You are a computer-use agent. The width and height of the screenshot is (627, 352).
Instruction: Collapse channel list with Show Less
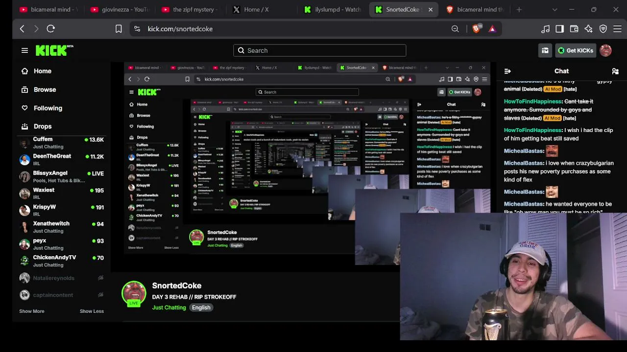tap(92, 311)
